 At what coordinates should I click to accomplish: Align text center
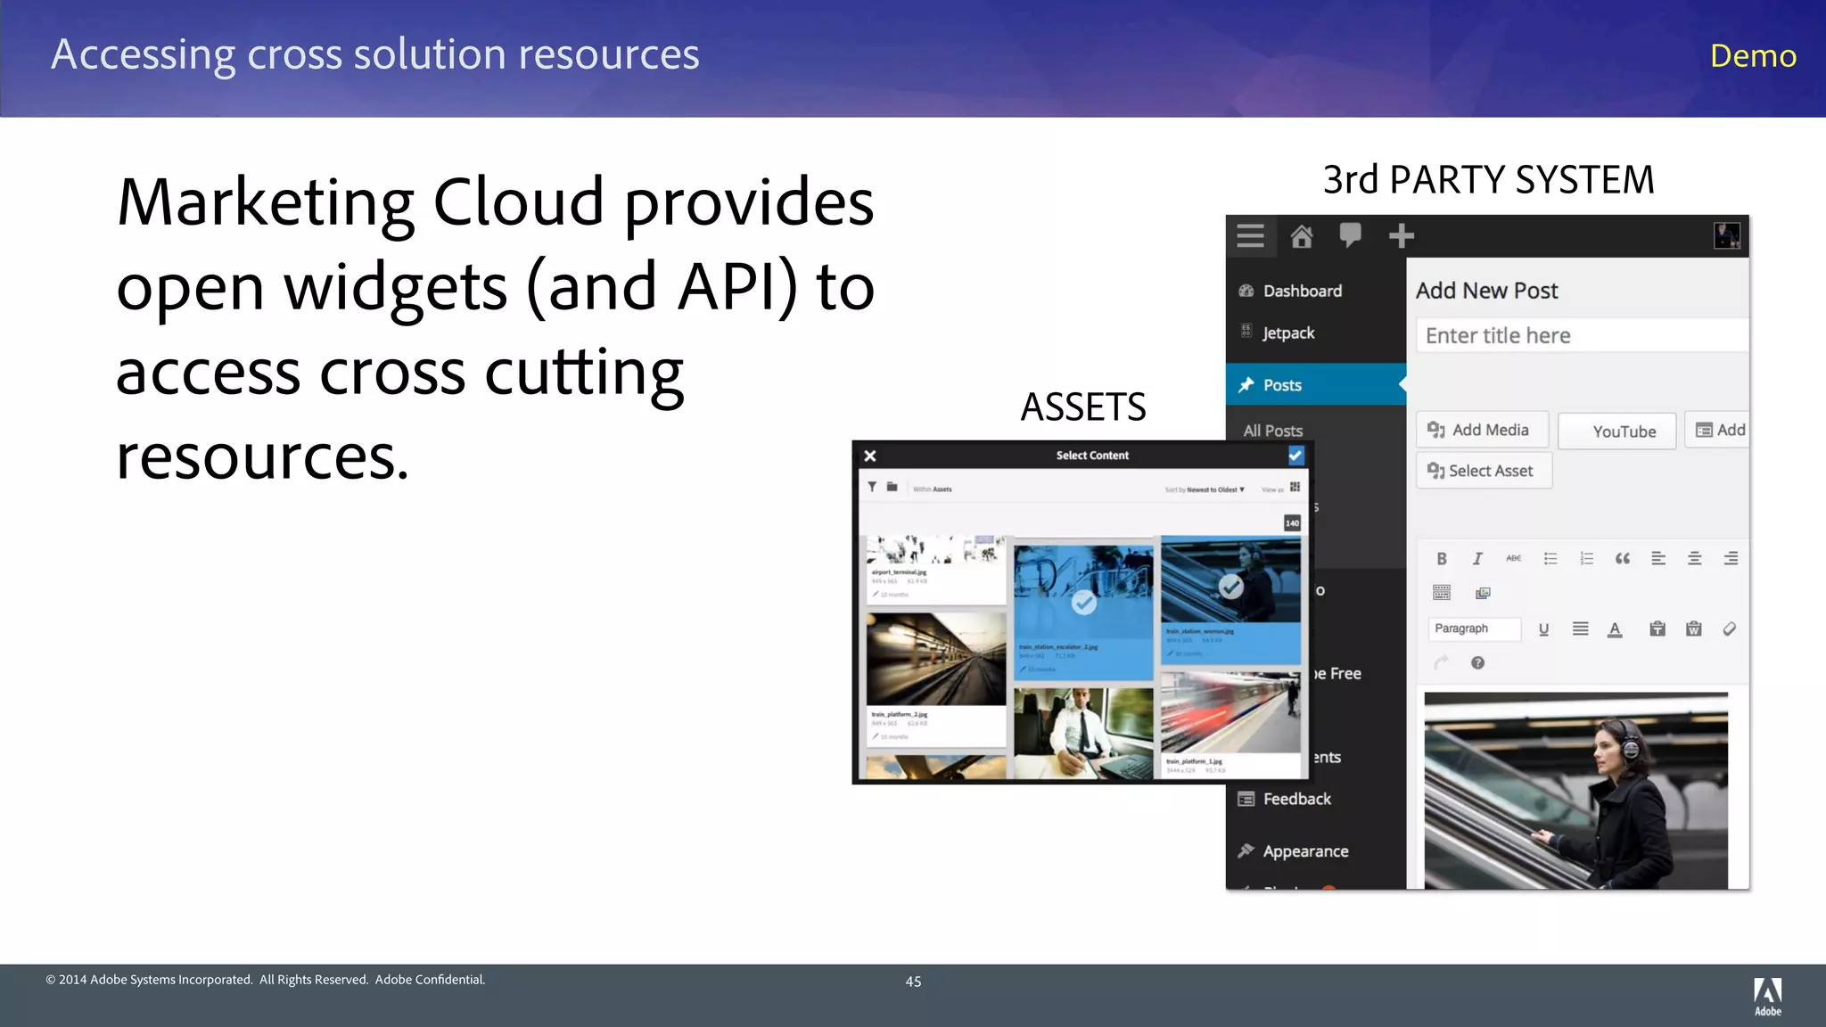[1695, 559]
